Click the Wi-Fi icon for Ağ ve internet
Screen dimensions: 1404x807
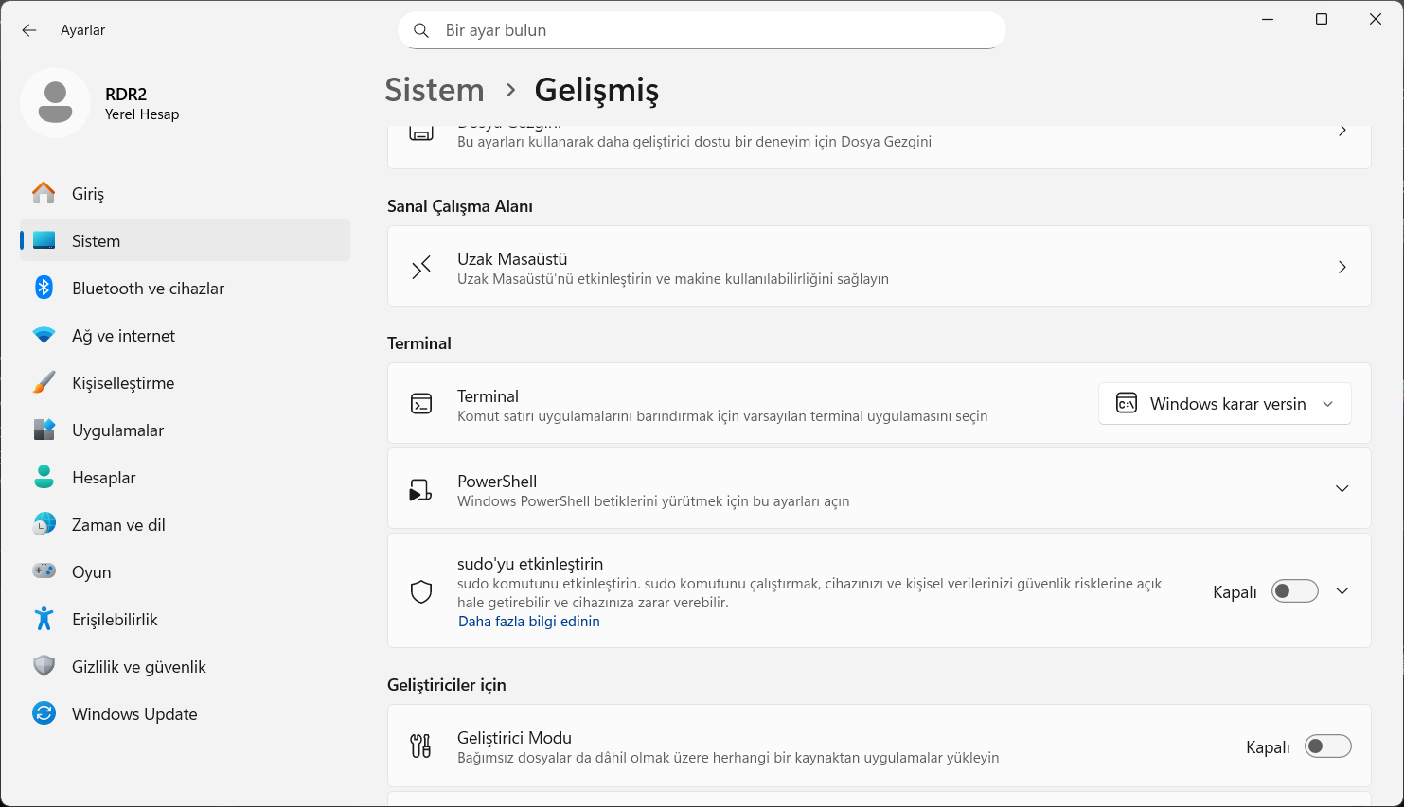pyautogui.click(x=44, y=335)
